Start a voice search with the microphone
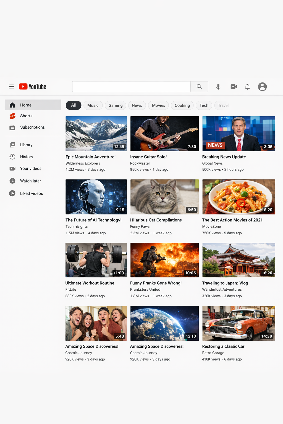This screenshot has width=283, height=424. tap(218, 86)
